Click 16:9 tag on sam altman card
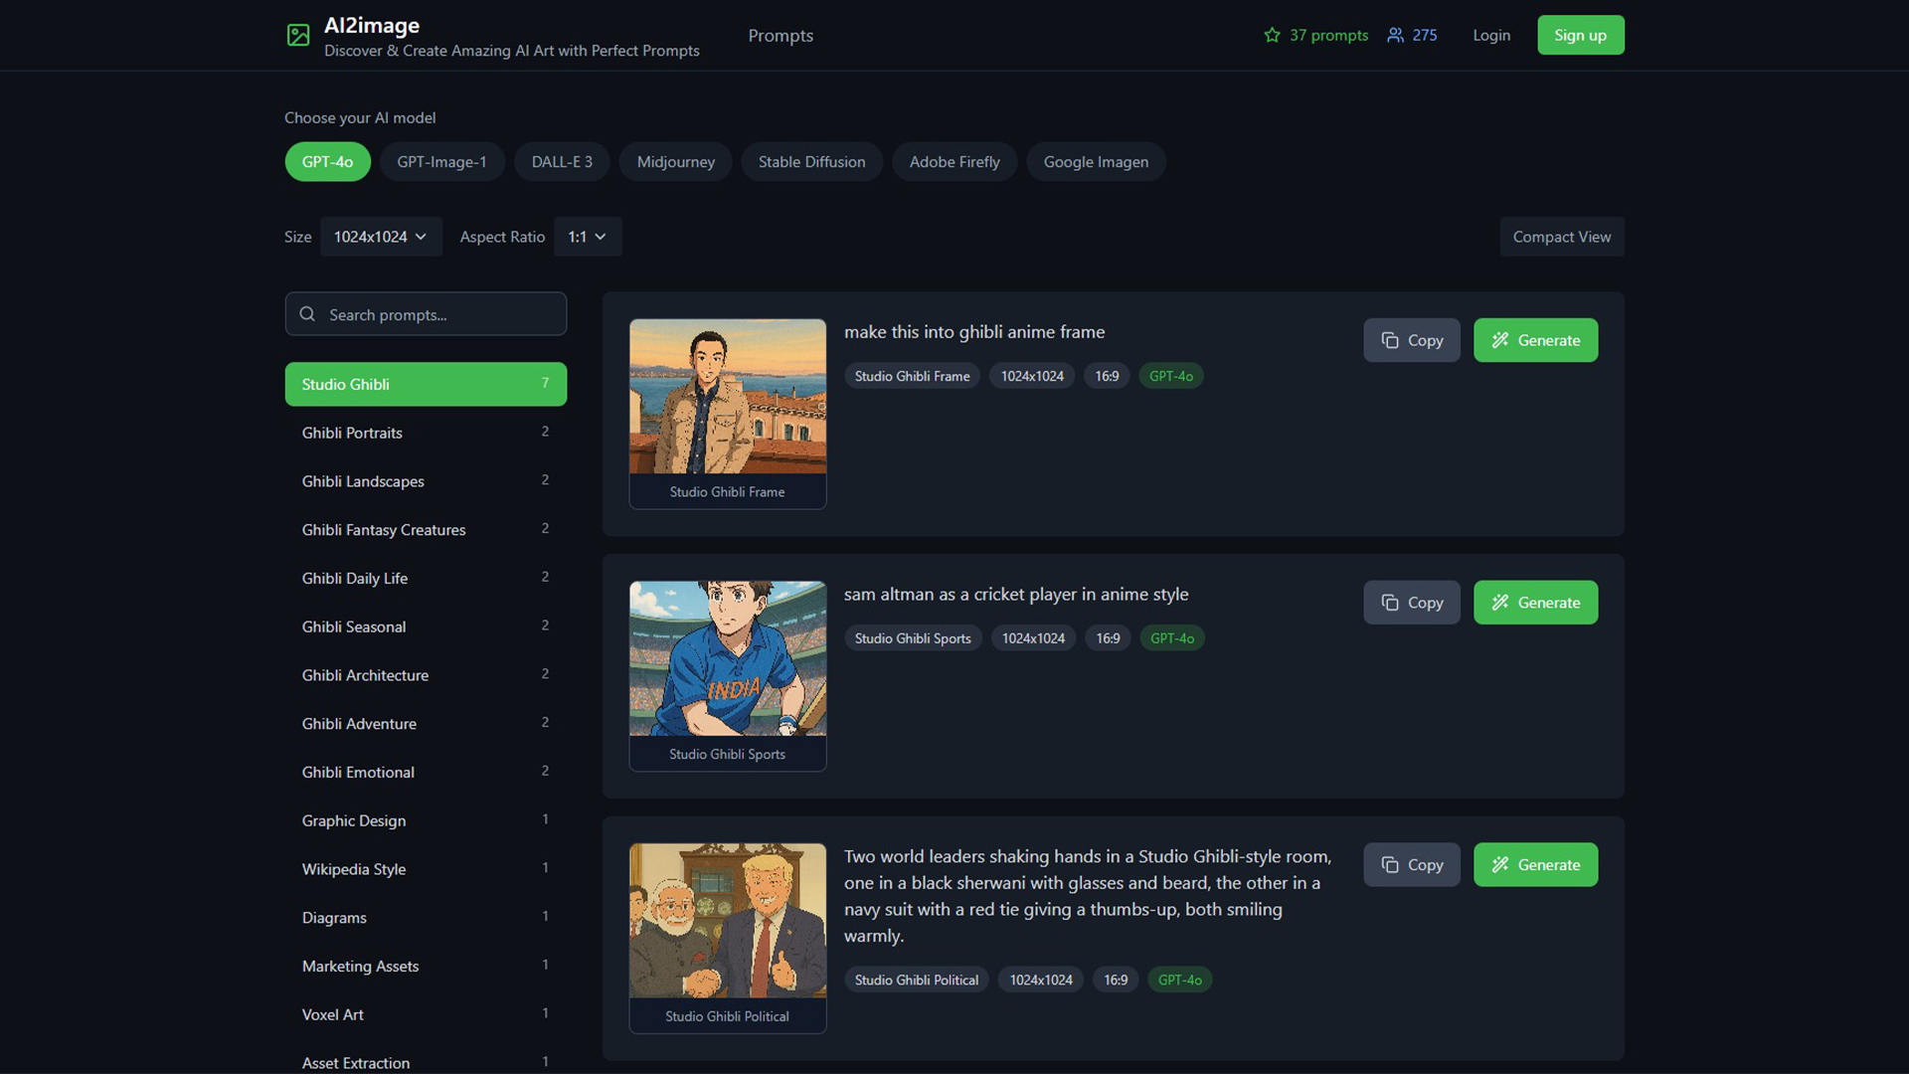This screenshot has width=1909, height=1074. [x=1108, y=638]
